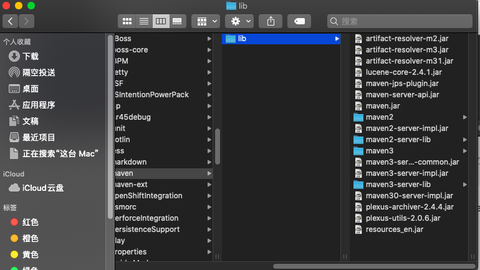Switch to column view
The width and height of the screenshot is (480, 270).
pos(161,21)
